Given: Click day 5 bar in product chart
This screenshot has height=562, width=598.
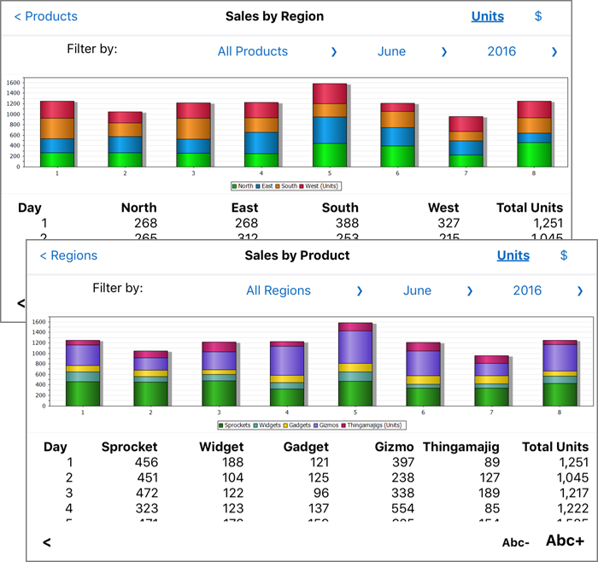Looking at the screenshot, I should [355, 367].
